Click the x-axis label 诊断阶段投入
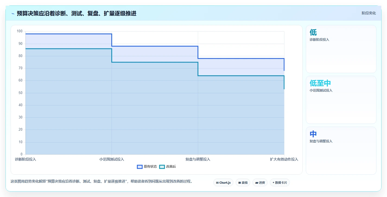Viewport: 387px width, 197px height. point(26,159)
